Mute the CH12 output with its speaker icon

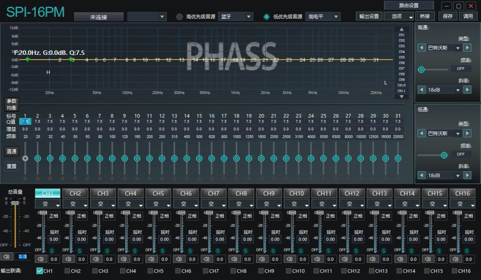click(345, 259)
